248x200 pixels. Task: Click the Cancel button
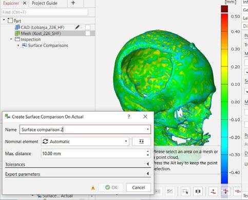[x=139, y=188]
